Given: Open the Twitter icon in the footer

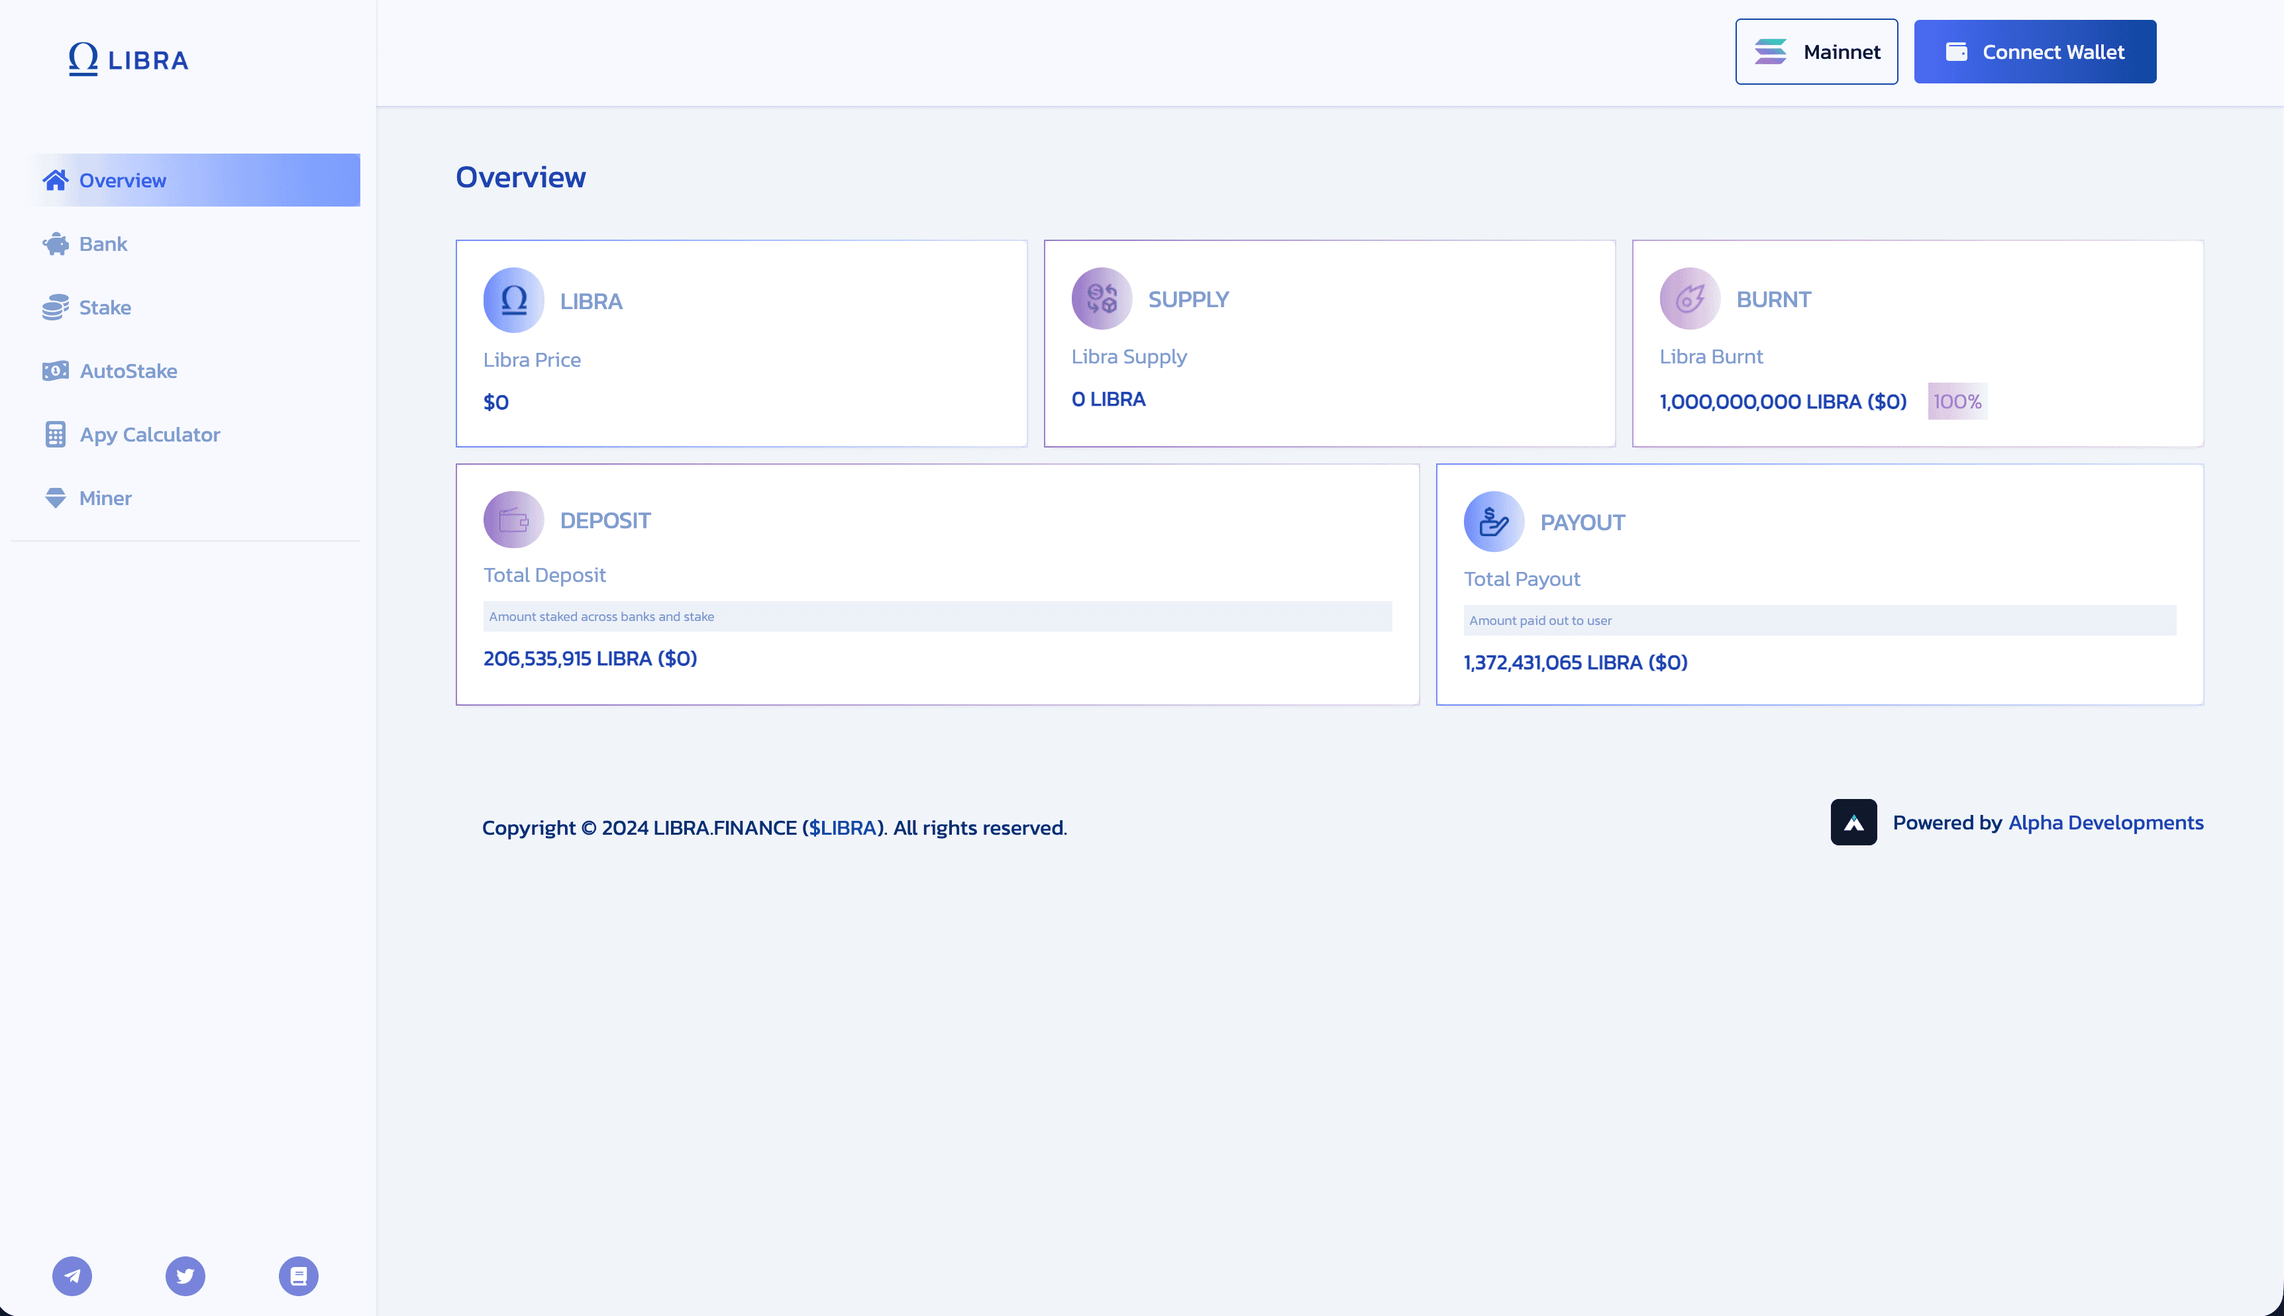Looking at the screenshot, I should tap(185, 1276).
